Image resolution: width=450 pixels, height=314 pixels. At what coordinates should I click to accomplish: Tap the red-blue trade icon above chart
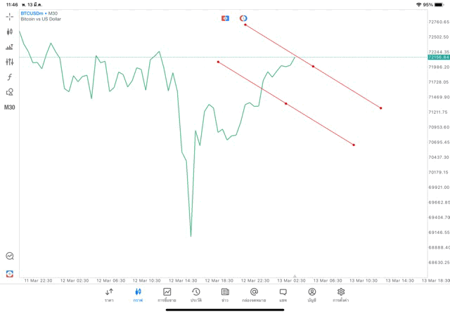tap(225, 18)
